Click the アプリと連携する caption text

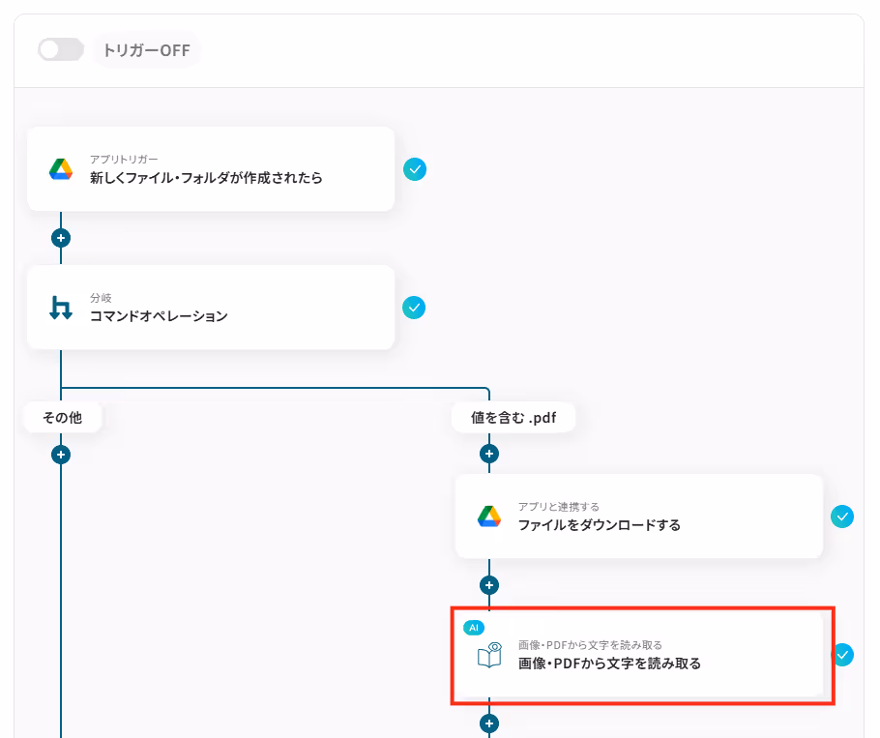559,507
